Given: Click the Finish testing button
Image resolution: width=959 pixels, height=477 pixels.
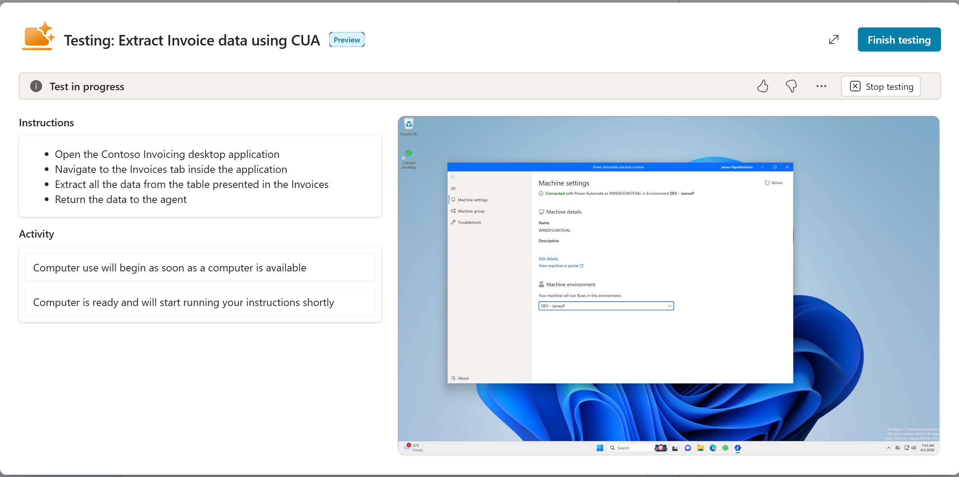Looking at the screenshot, I should click(x=899, y=39).
